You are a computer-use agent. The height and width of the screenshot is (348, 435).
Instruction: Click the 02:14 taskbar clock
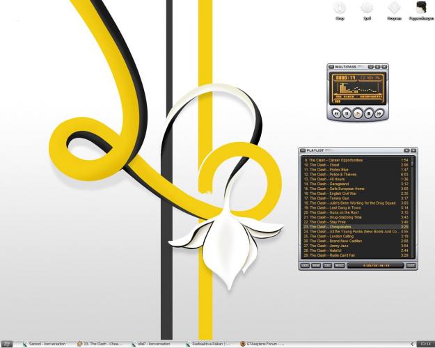tap(425, 344)
